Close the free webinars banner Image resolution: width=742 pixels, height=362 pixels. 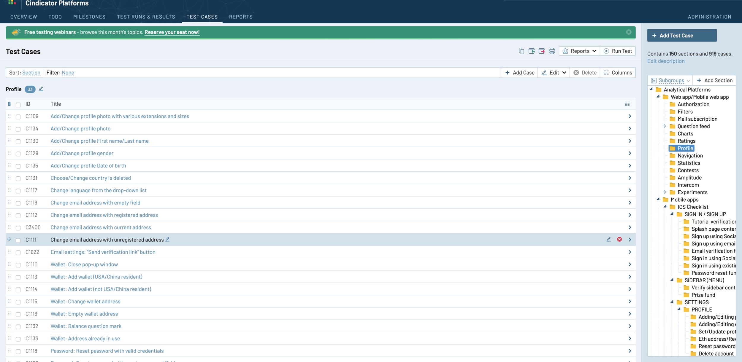(x=629, y=32)
